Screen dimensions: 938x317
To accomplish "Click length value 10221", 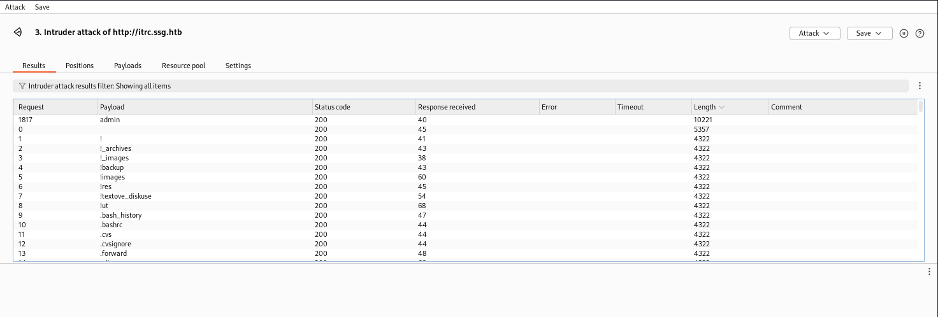I will [x=703, y=120].
